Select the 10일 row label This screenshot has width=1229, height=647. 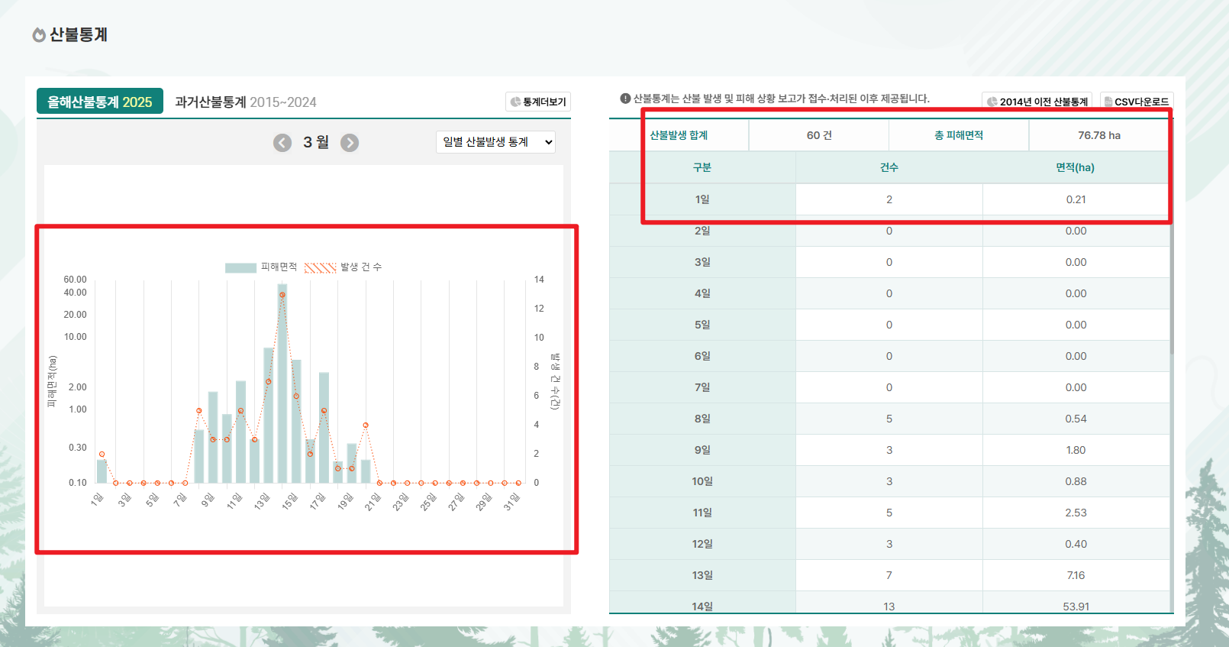[702, 481]
